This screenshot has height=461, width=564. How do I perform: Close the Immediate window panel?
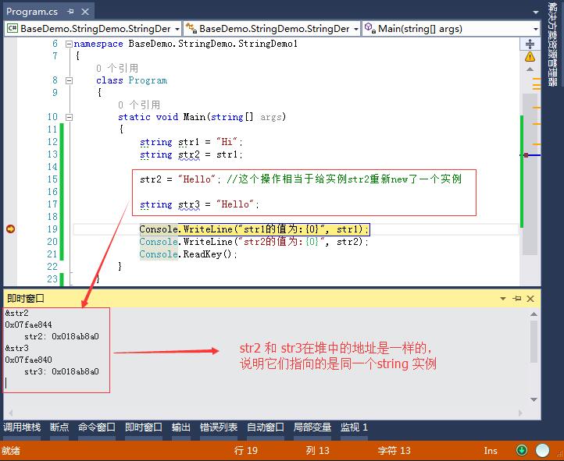530,298
